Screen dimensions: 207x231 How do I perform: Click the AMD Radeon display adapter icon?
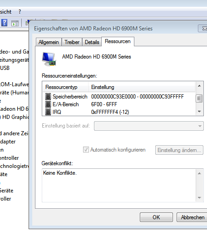coord(49,59)
